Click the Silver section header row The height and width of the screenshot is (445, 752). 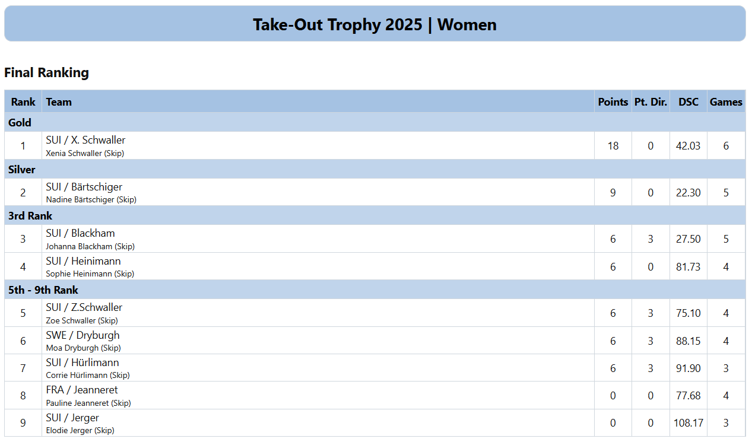click(x=22, y=170)
